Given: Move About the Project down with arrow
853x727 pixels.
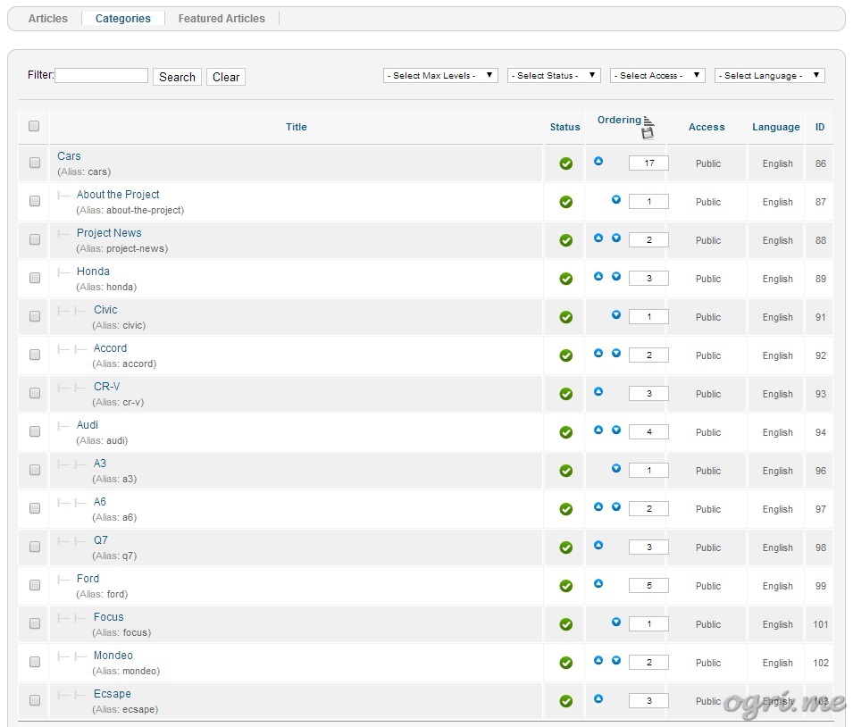Looking at the screenshot, I should click(x=615, y=200).
